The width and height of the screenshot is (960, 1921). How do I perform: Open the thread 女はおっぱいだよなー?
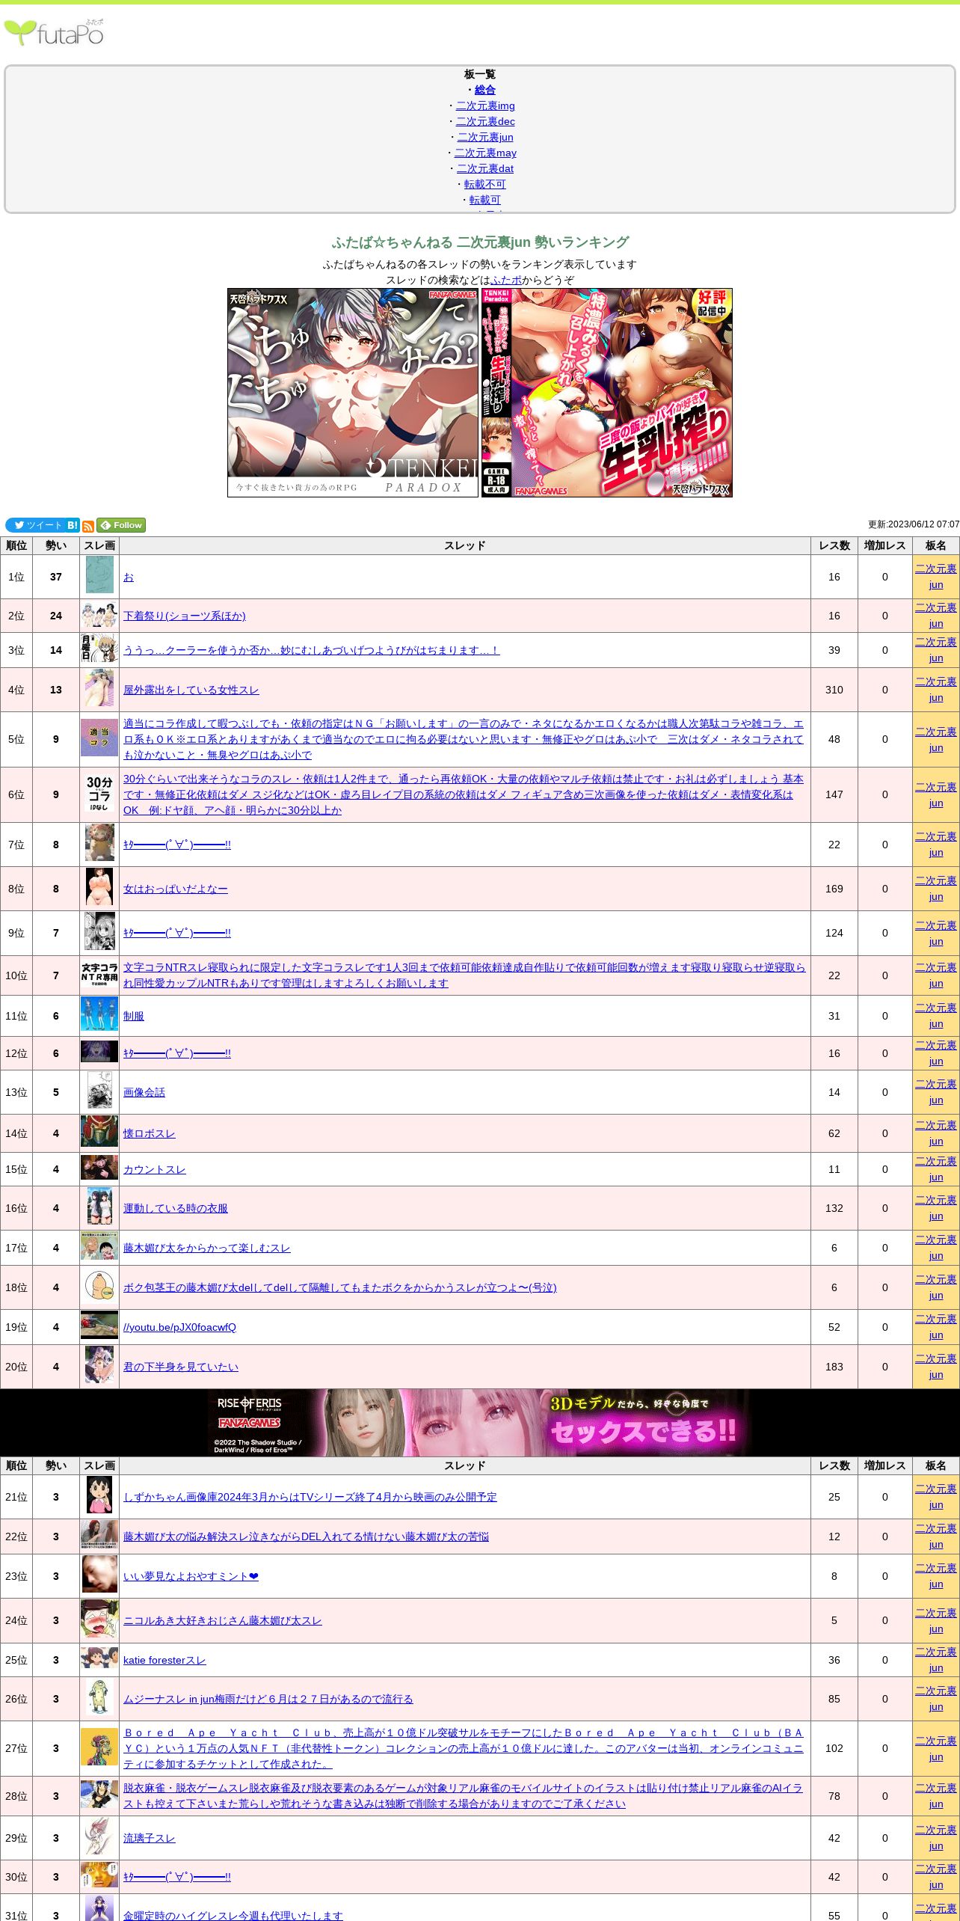[x=176, y=889]
